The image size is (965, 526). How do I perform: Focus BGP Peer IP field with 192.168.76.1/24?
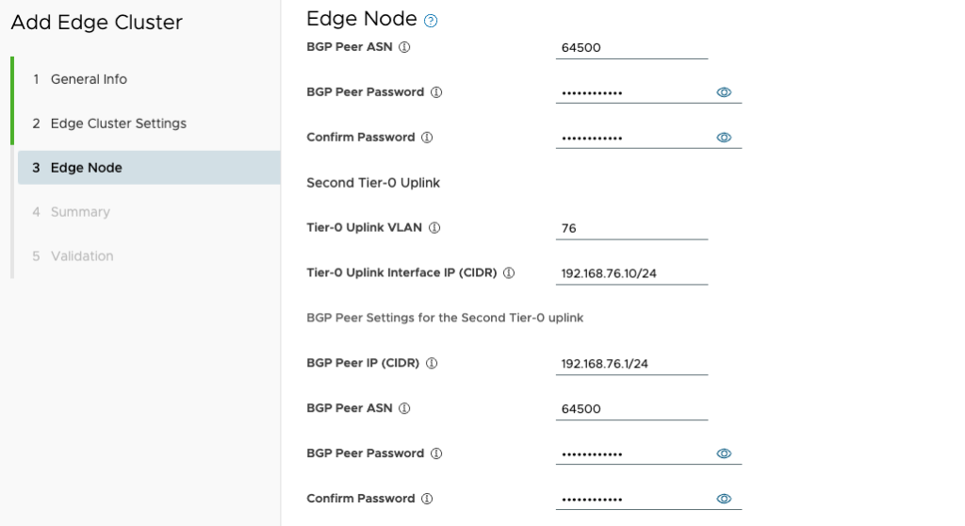(631, 364)
